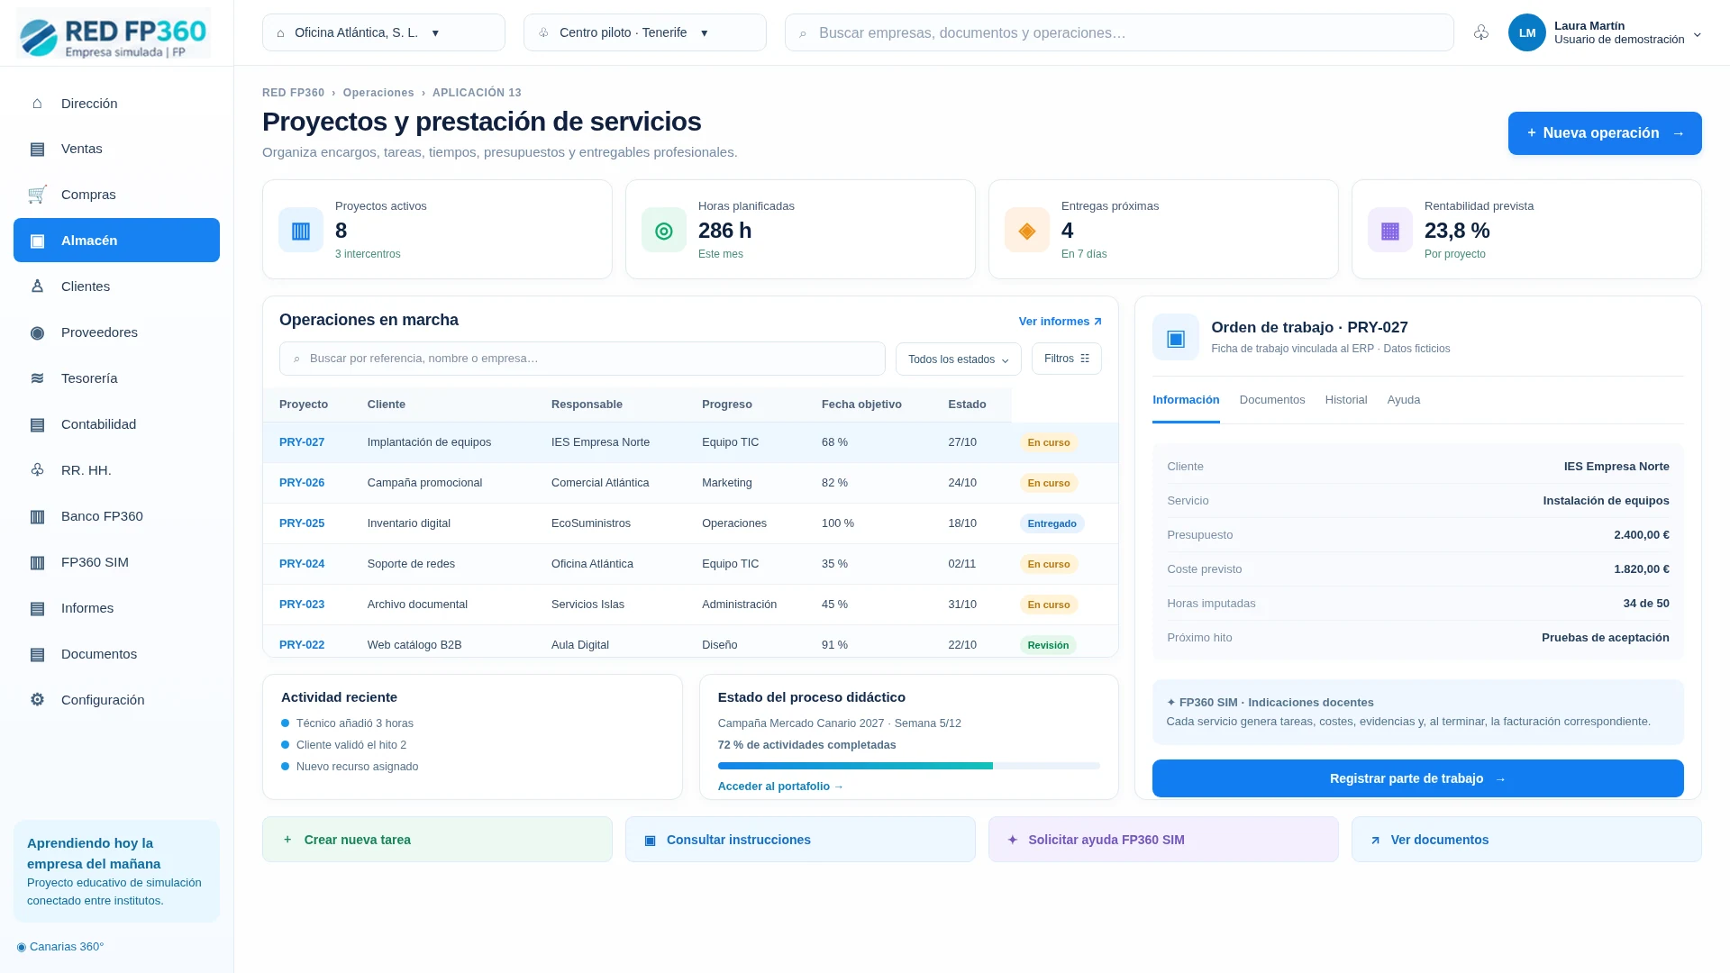The image size is (1730, 973).
Task: Open the Contabilidad sidebar icon
Action: click(x=37, y=424)
